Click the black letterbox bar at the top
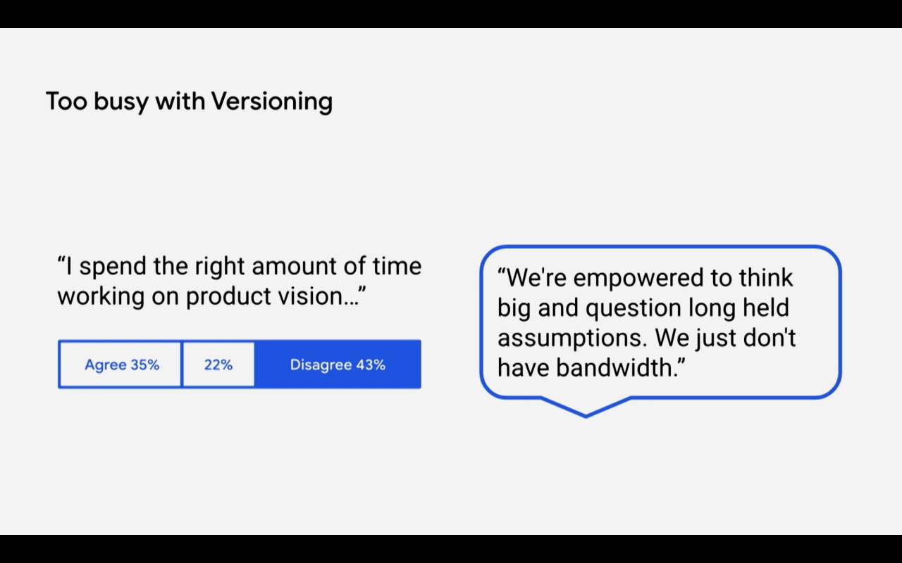The width and height of the screenshot is (902, 563). pyautogui.click(x=451, y=13)
